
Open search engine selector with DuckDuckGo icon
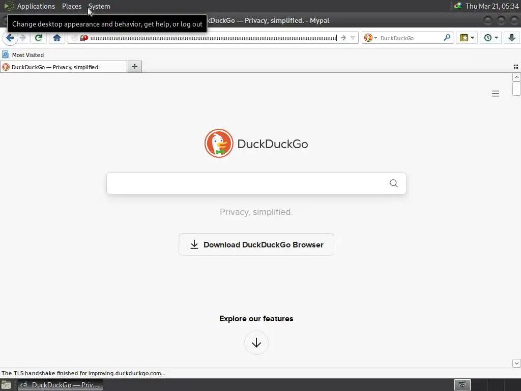pyautogui.click(x=370, y=38)
